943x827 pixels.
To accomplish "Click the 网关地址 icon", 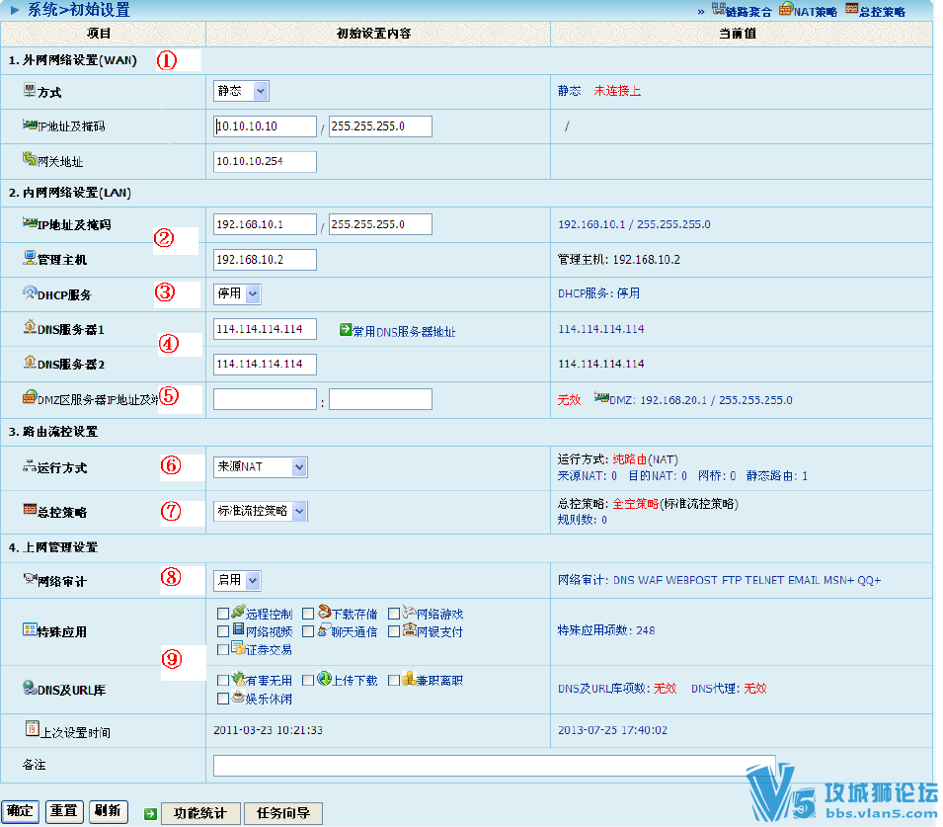I will pyautogui.click(x=30, y=159).
